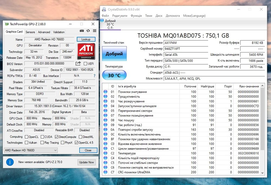271x185 pixels.
Task: Click the Добрий health status button
Action: 114,53
